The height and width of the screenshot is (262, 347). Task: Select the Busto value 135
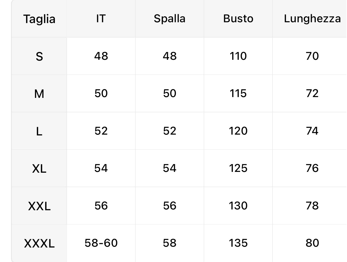coord(238,243)
